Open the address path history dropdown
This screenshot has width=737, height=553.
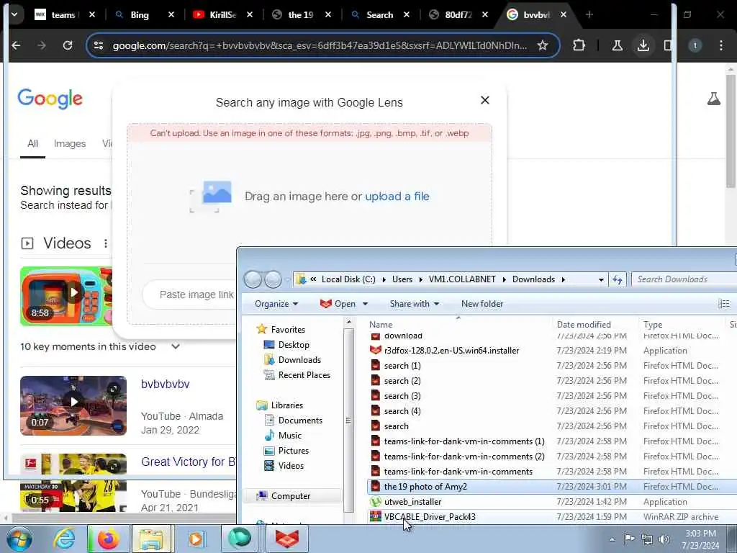pyautogui.click(x=601, y=279)
